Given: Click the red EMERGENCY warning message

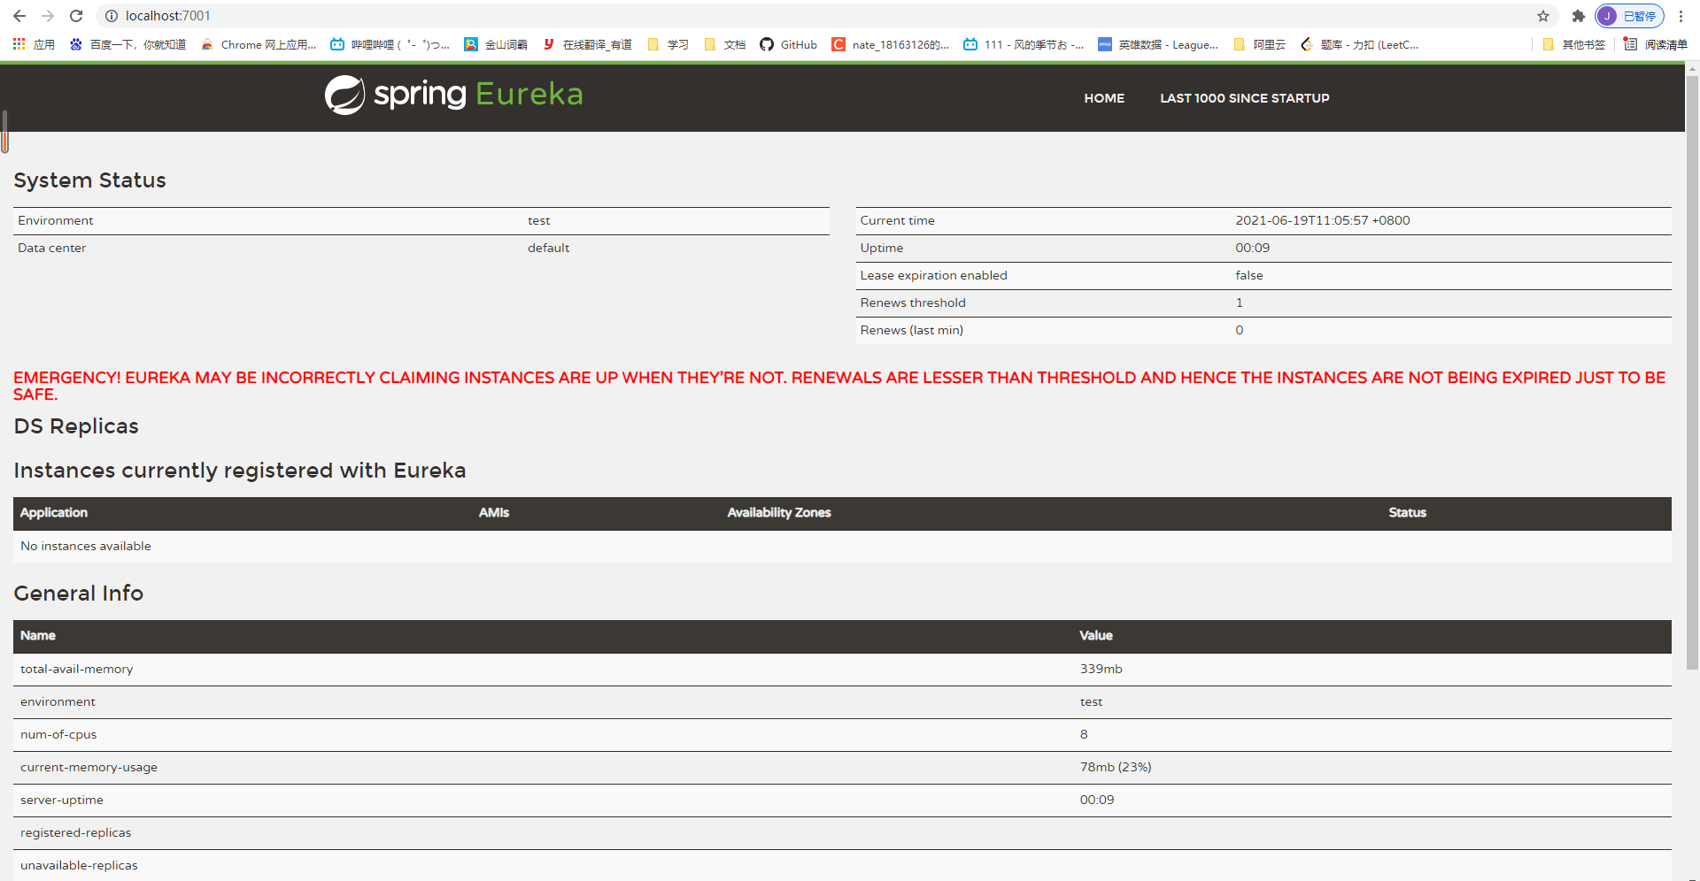Looking at the screenshot, I should point(839,386).
